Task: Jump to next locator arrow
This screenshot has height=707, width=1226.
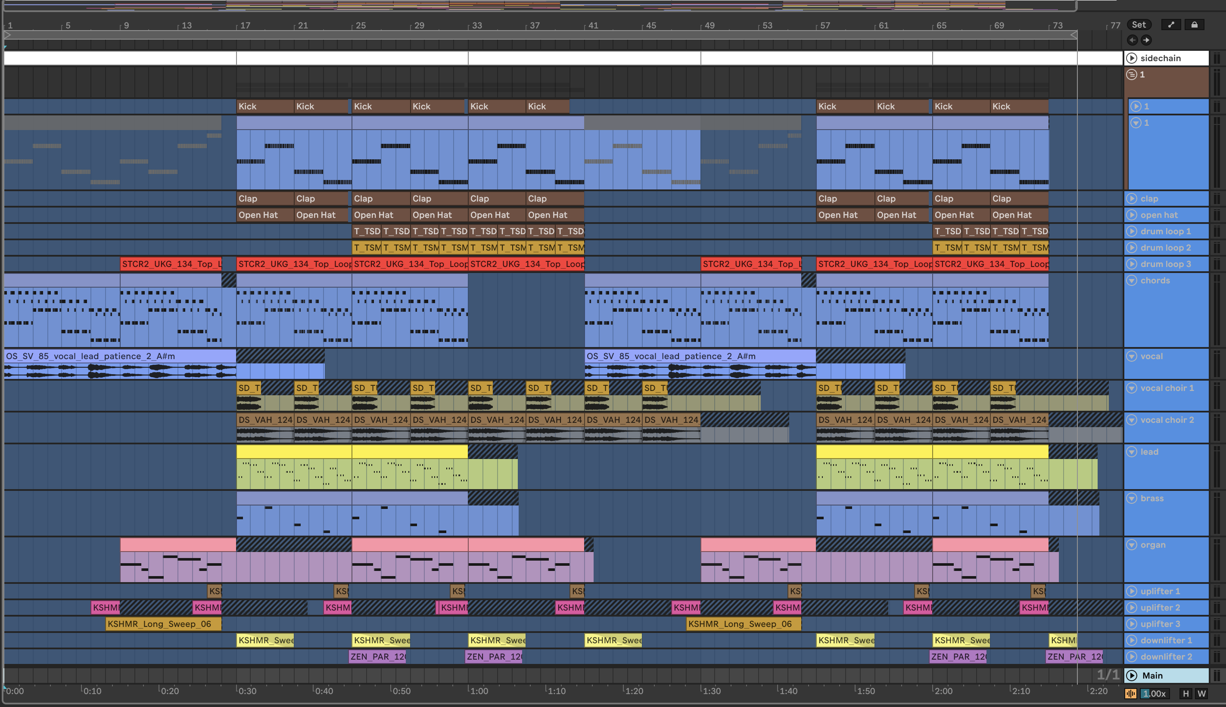Action: 1146,40
